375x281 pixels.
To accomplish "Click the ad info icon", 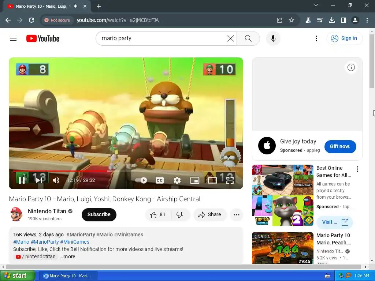I will pos(351,67).
